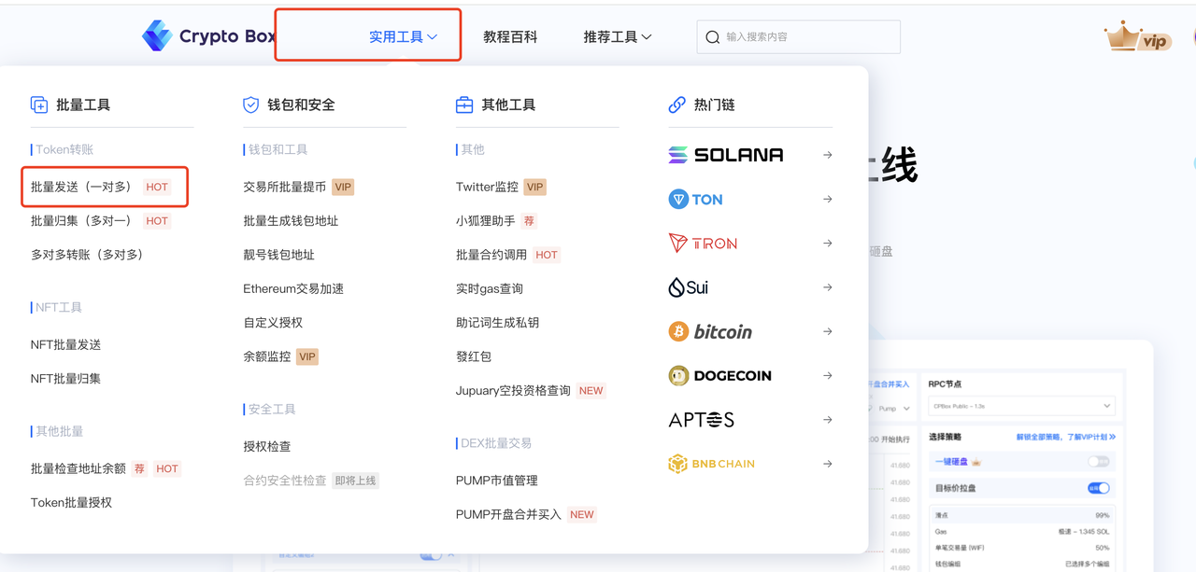Click the 钱包和安全 shield icon

click(250, 105)
